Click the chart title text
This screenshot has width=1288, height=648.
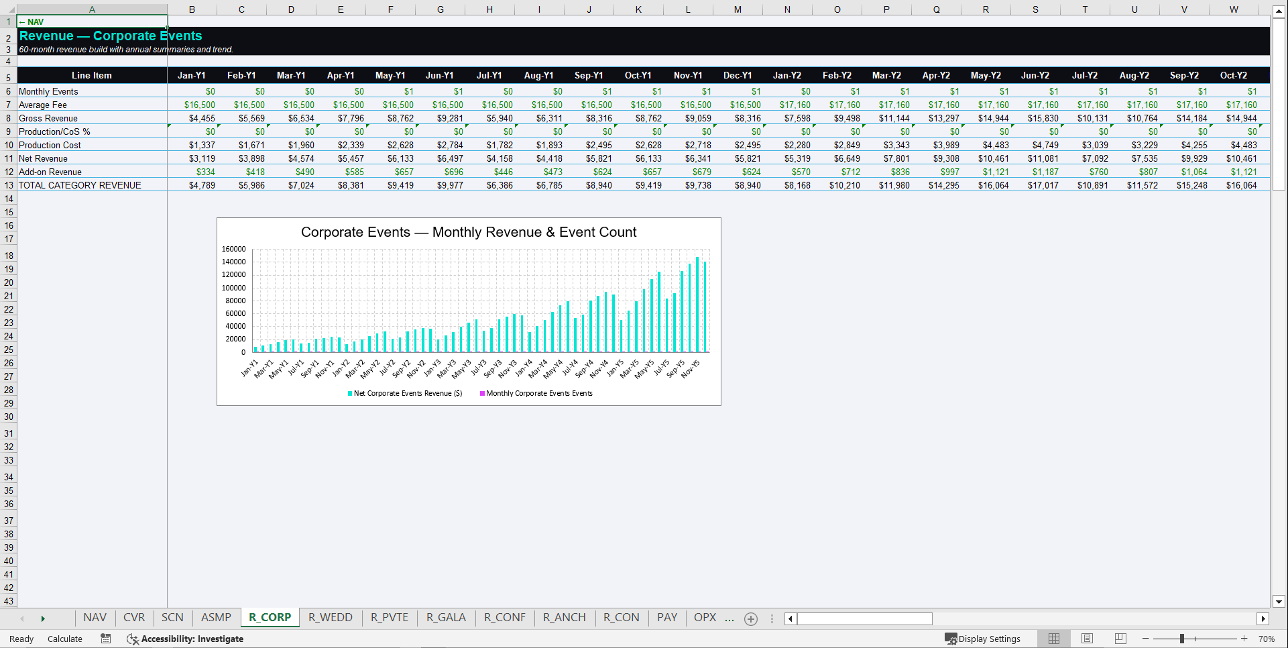pyautogui.click(x=469, y=232)
